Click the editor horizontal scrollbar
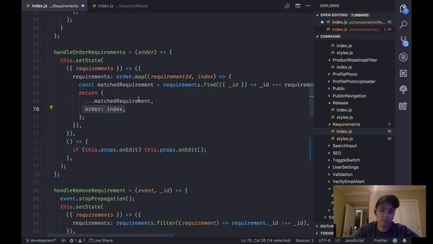The image size is (433, 244). 110,236
